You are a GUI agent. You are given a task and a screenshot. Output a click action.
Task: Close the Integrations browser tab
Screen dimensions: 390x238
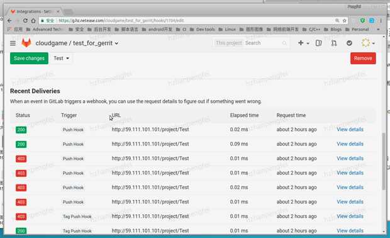[x=58, y=11]
